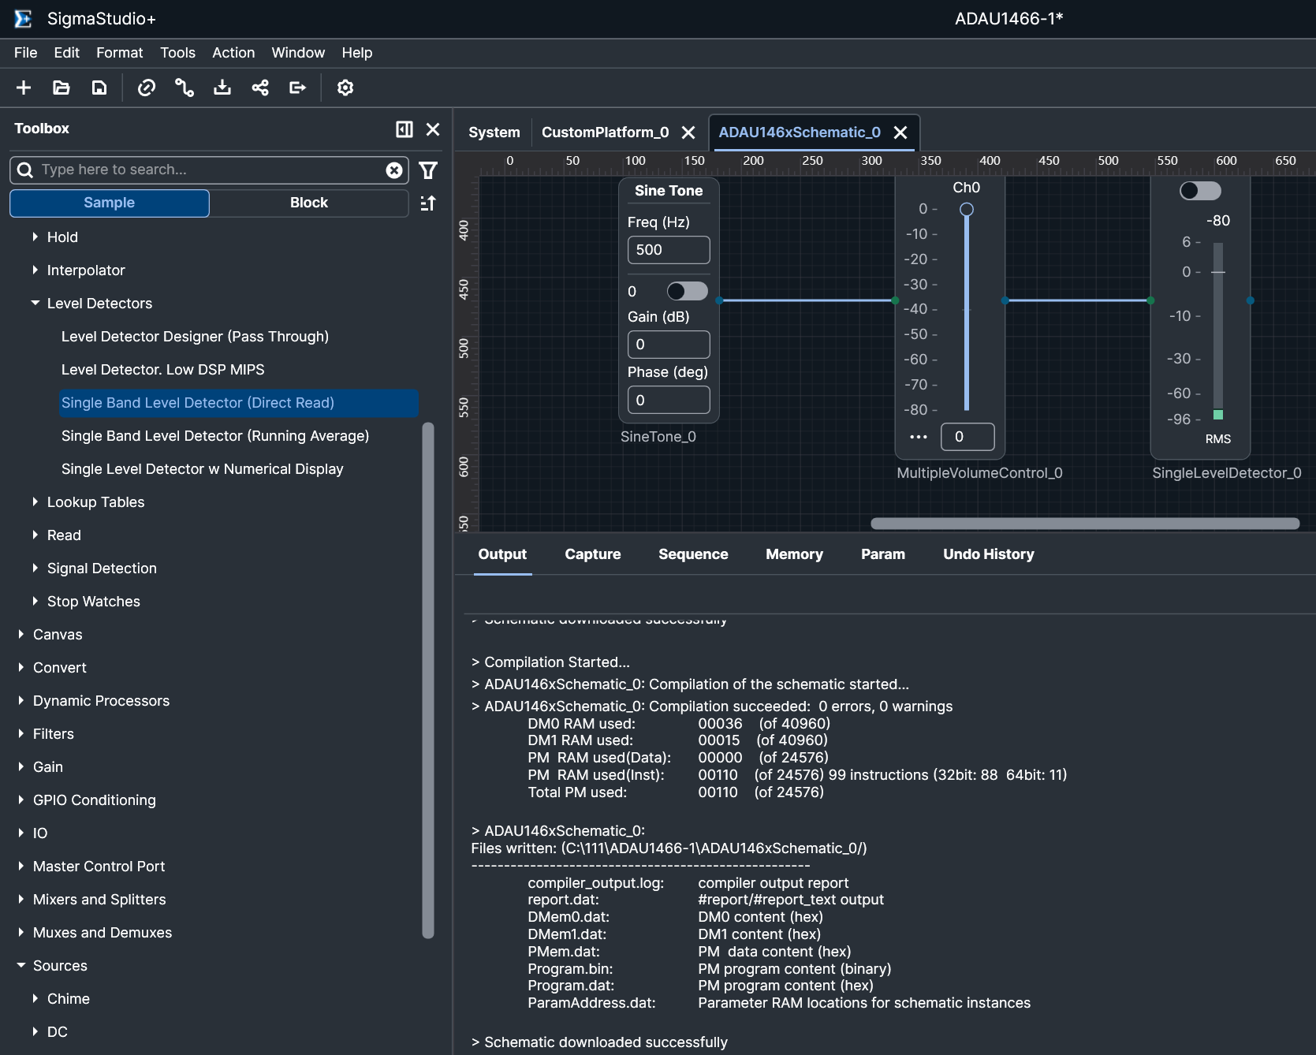This screenshot has width=1316, height=1055.
Task: Expand the Lookup Tables category
Action: click(x=35, y=502)
